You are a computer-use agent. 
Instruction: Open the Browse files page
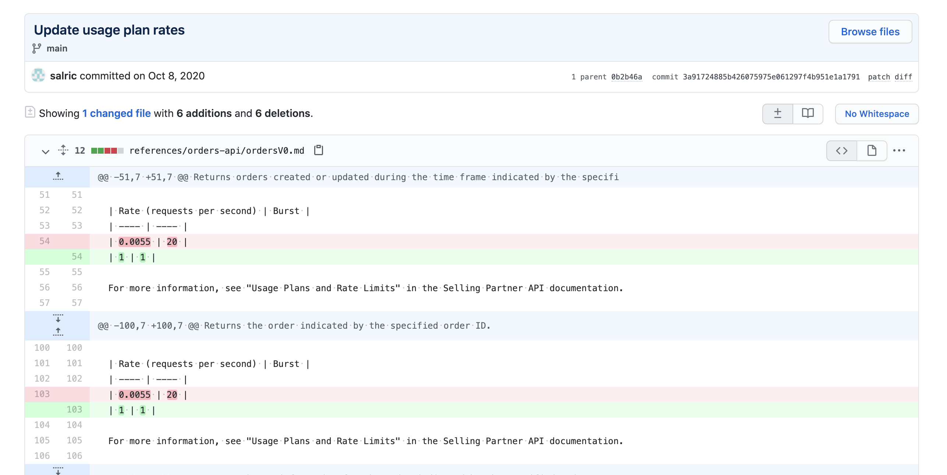[870, 32]
